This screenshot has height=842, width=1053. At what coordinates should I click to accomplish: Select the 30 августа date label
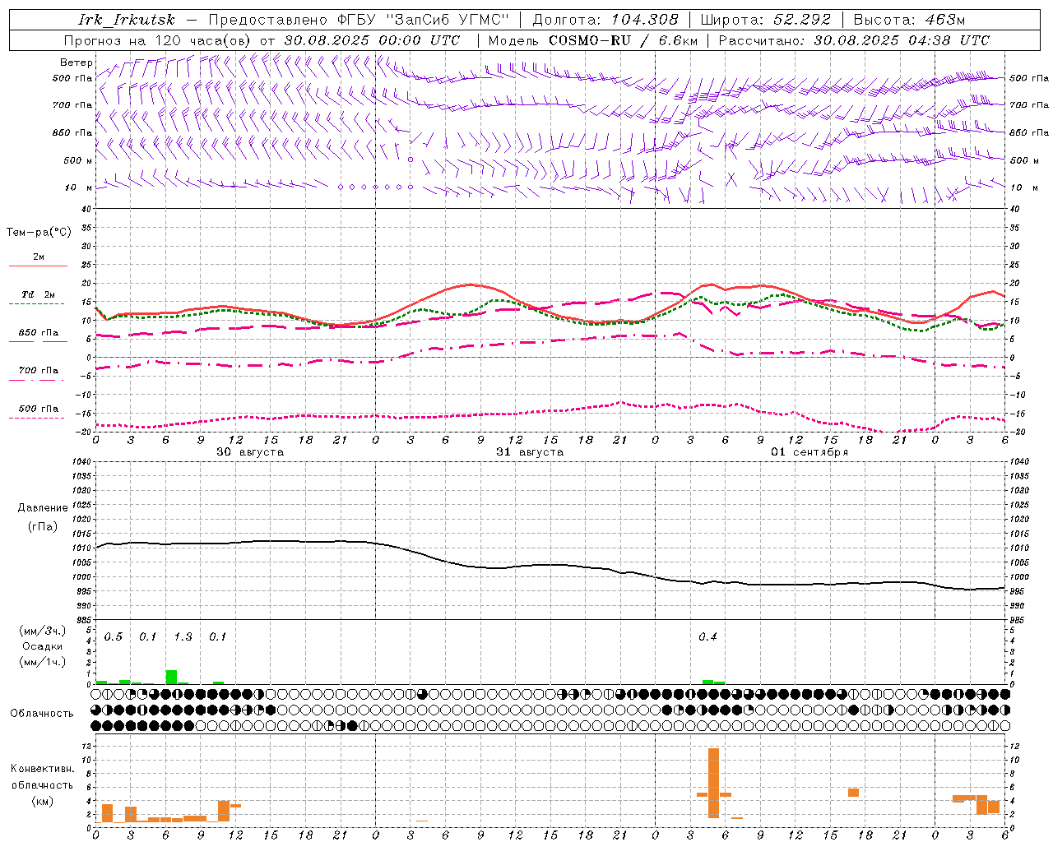[x=250, y=452]
